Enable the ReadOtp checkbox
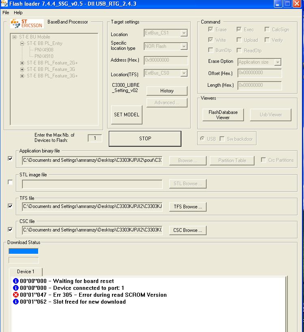Screen dimensions: 304x332 tap(239, 50)
